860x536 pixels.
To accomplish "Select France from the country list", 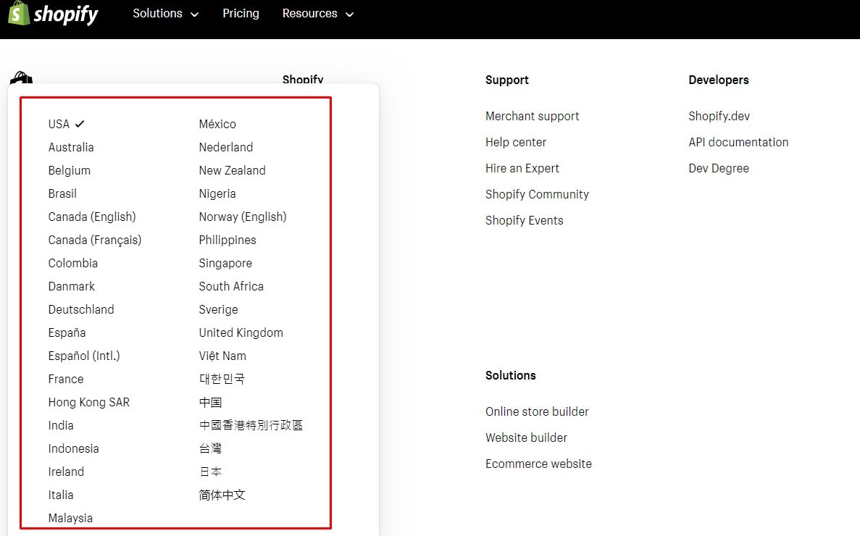I will [x=66, y=379].
